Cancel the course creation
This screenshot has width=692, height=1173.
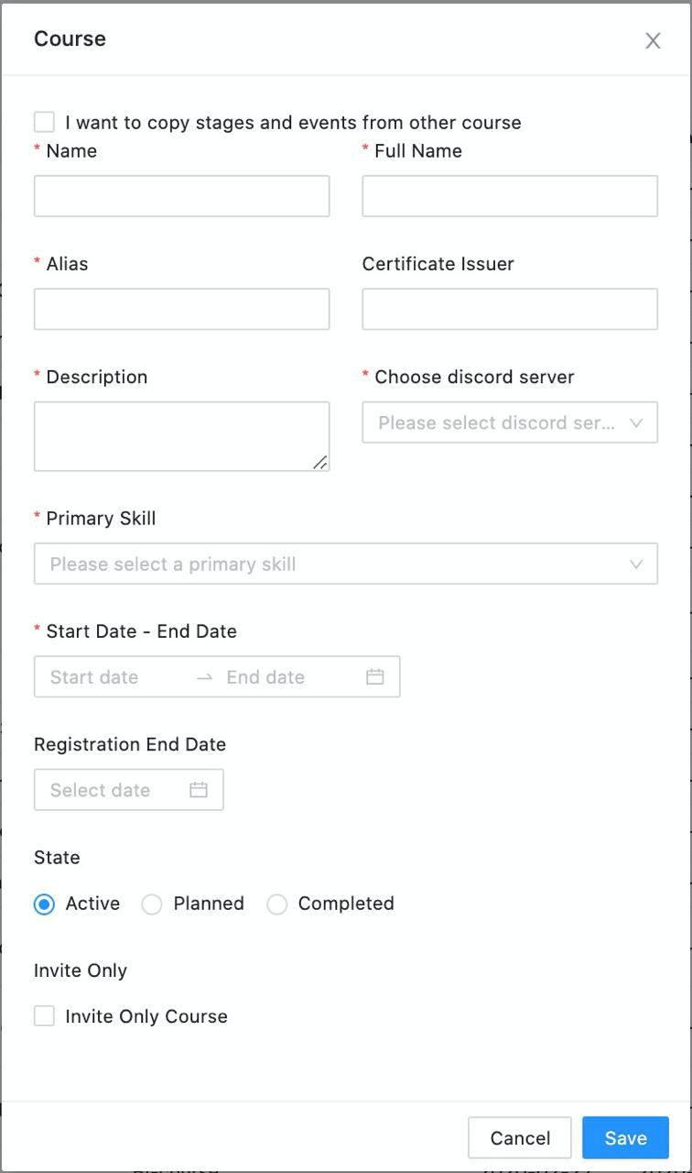tap(519, 1137)
